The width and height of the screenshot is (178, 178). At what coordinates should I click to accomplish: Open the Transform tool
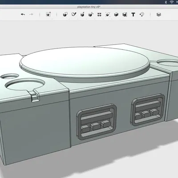click(x=49, y=14)
